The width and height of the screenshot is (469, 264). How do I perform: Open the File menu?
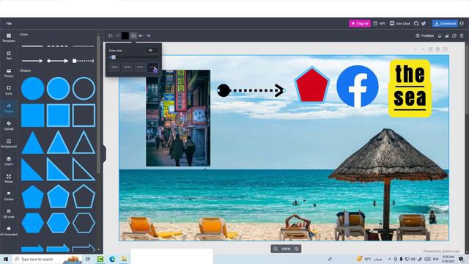pos(9,23)
